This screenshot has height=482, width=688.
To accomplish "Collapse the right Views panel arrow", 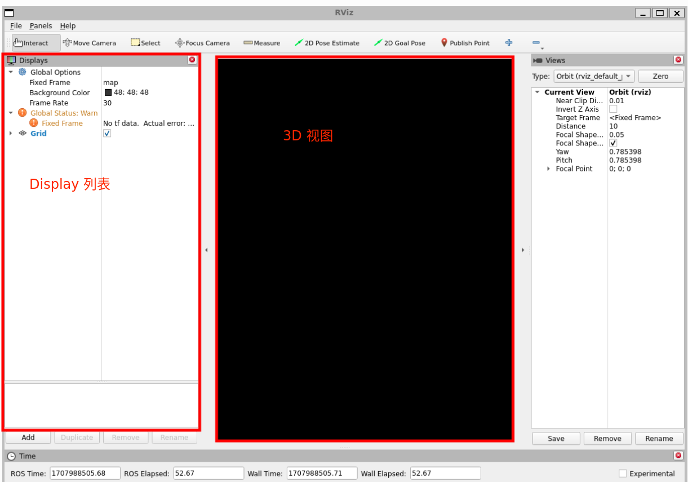I will click(x=523, y=250).
